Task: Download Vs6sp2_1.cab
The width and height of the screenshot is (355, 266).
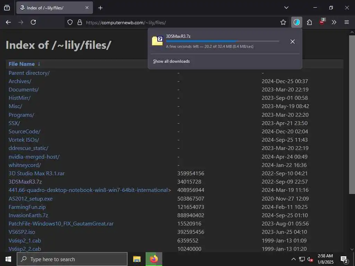Action: (x=25, y=241)
